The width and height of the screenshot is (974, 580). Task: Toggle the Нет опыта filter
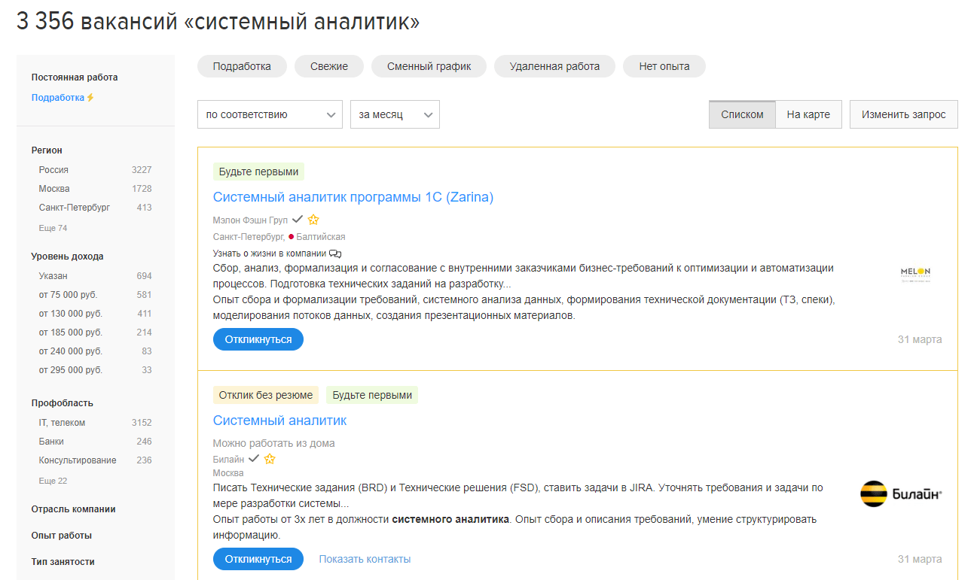[x=664, y=66]
